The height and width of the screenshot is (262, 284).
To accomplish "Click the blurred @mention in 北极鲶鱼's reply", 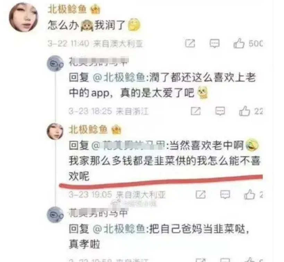I will click(x=128, y=146).
